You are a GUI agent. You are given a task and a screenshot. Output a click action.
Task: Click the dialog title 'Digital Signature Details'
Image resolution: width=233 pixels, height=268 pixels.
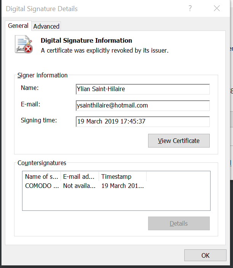tap(41, 9)
